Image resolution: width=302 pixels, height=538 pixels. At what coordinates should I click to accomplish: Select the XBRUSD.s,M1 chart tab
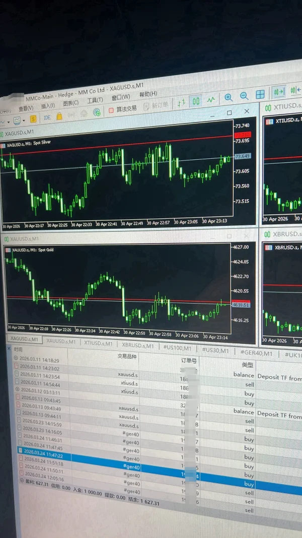[x=138, y=345]
